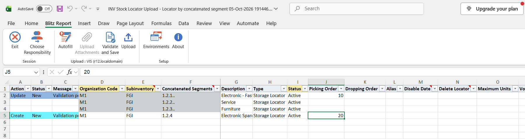The image size is (525, 139).
Task: Open the Message column filter
Action: click(76, 89)
